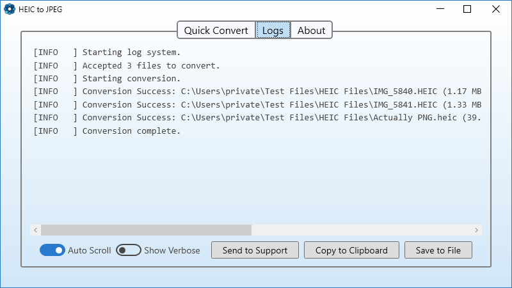Switch to the Quick Convert tab
Viewport: 512px width, 288px height.
(x=216, y=31)
